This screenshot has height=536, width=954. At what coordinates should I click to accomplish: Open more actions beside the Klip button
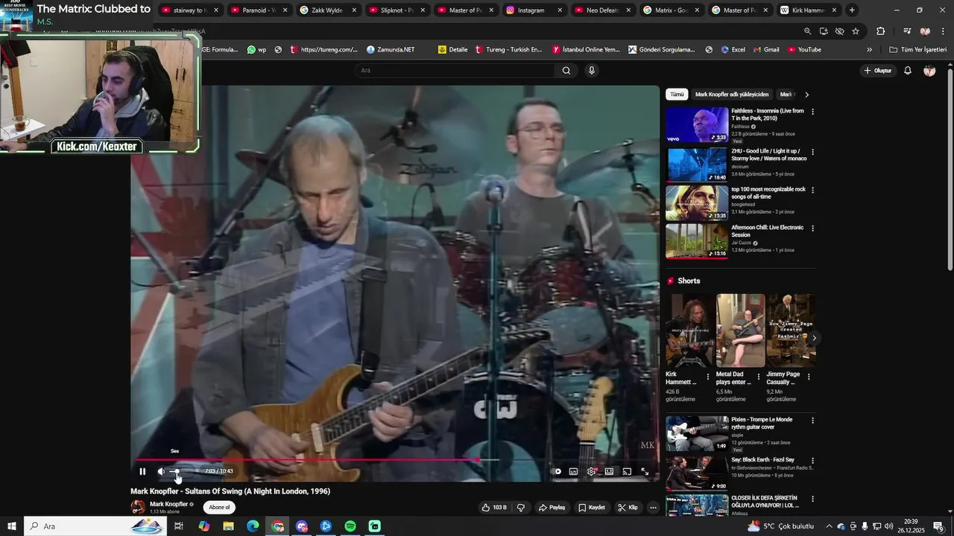(x=653, y=508)
